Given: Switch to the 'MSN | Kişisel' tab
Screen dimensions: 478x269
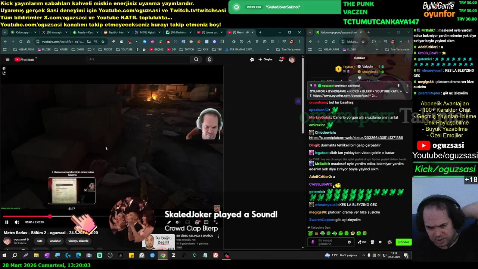Looking at the screenshot, I should pyautogui.click(x=147, y=33).
